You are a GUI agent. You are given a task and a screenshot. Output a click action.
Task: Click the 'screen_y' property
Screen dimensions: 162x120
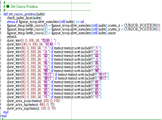pos(114,29)
